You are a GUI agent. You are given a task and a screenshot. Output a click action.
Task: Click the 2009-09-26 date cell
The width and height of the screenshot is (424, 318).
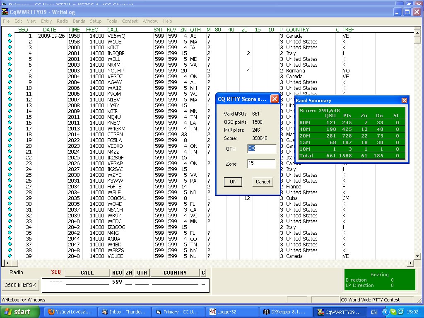tap(51, 36)
